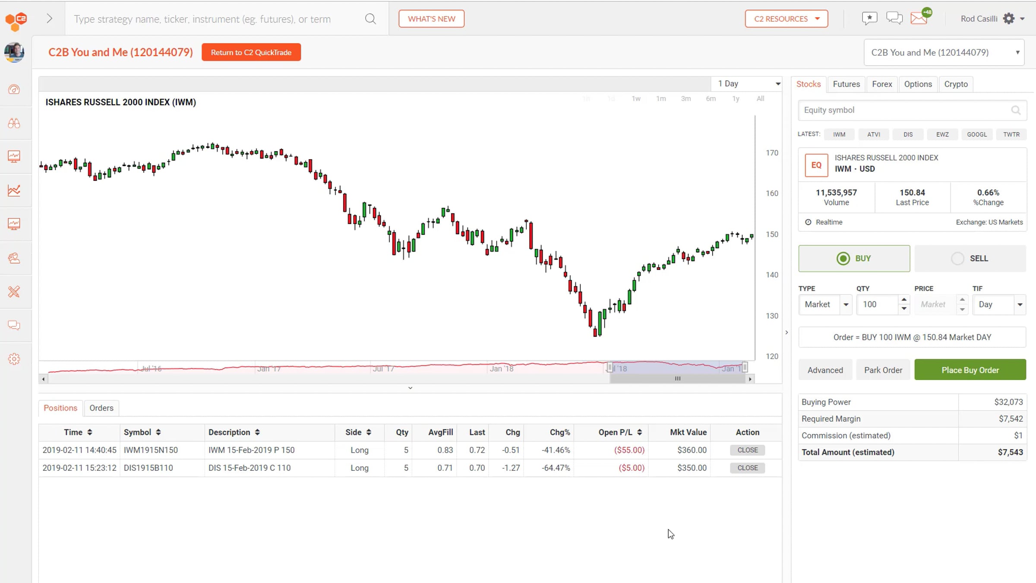1036x583 pixels.
Task: Open the chat bubbles sidebar icon
Action: [x=14, y=325]
